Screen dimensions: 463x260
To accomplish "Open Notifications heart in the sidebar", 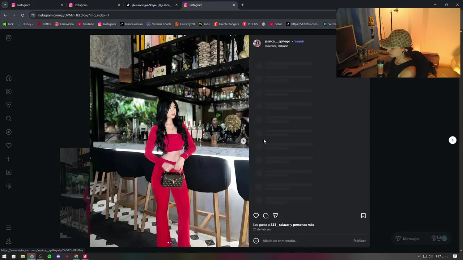I will [9, 146].
